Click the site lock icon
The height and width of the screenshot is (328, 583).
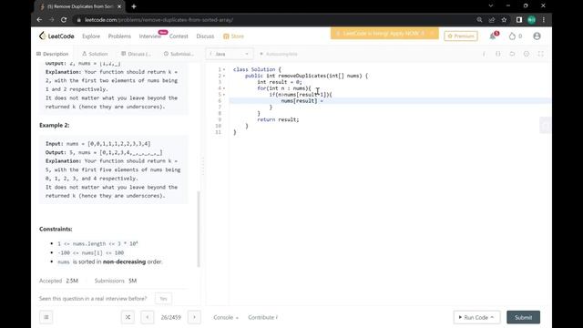click(x=79, y=20)
